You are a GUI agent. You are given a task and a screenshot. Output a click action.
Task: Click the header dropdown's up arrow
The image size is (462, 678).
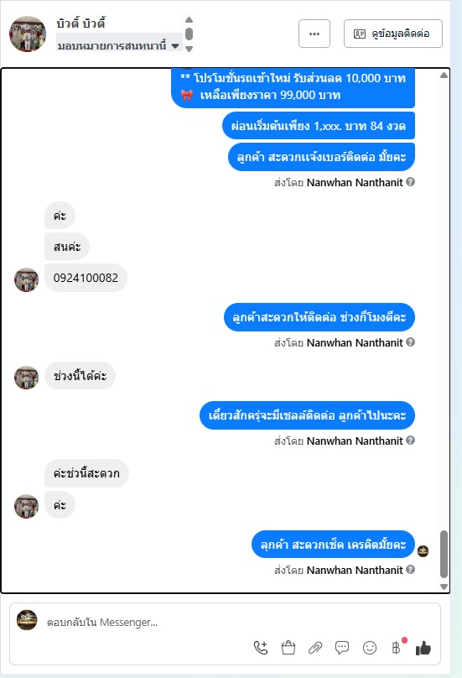coord(189,19)
